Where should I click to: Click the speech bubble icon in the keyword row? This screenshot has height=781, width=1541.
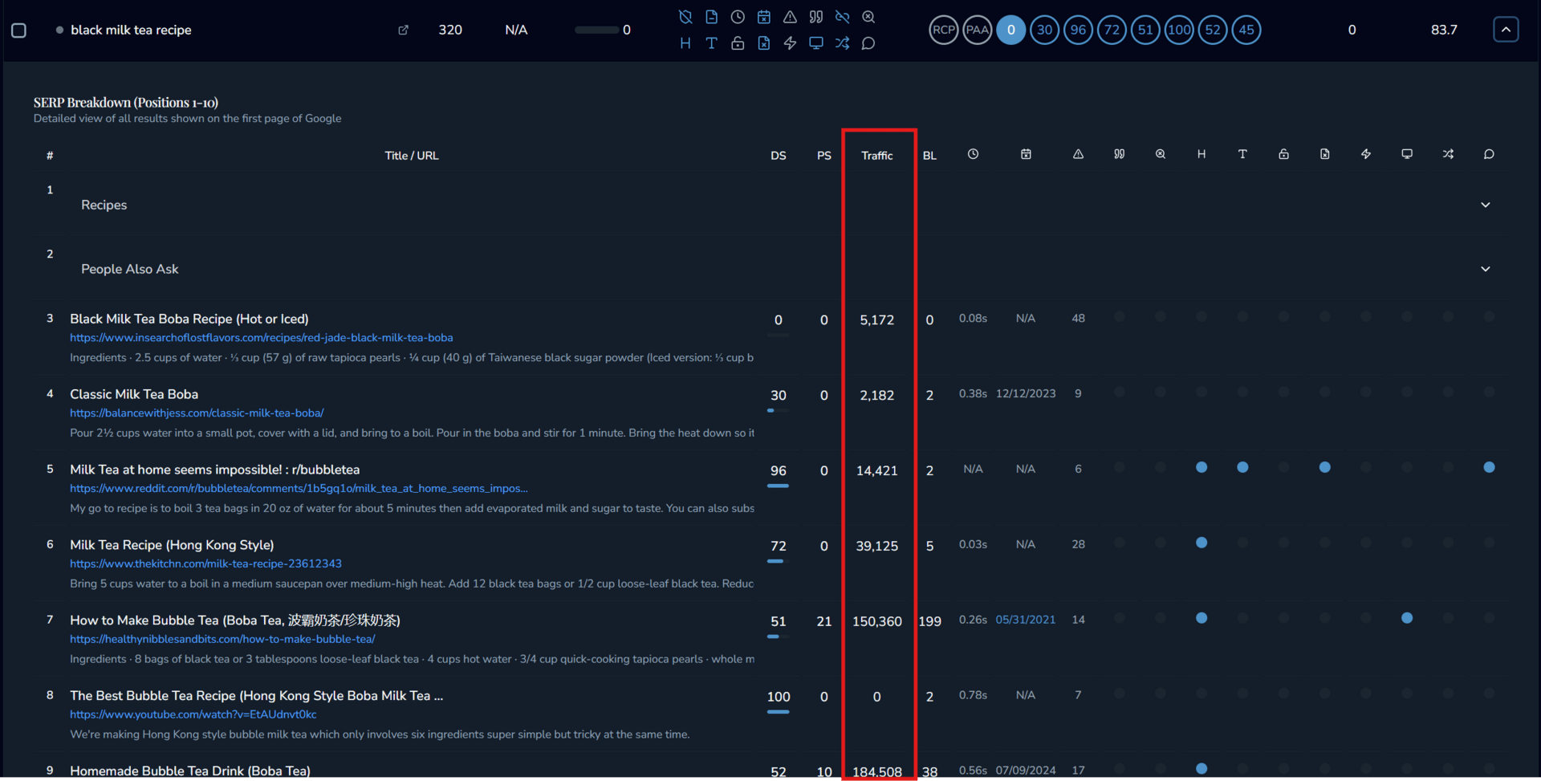[868, 43]
